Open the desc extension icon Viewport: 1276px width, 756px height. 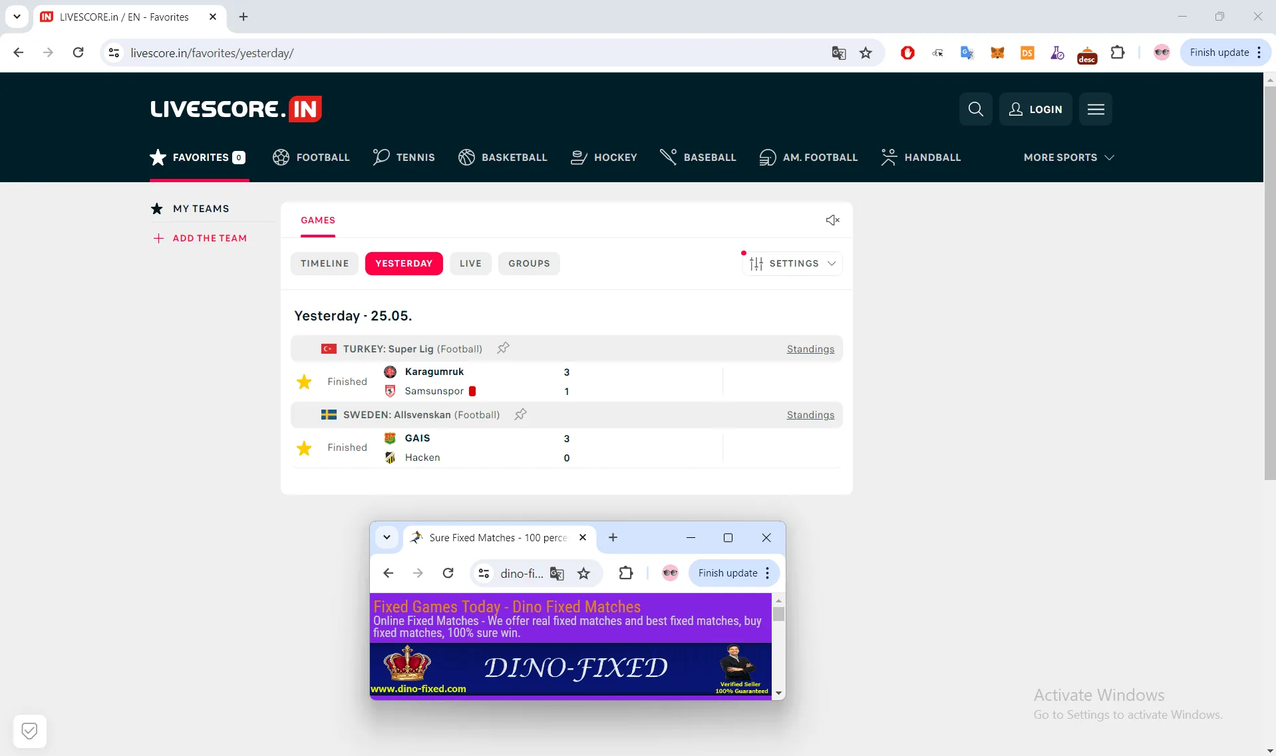pos(1087,55)
